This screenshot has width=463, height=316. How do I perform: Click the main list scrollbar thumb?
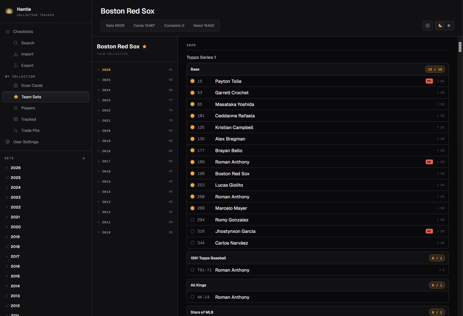[460, 47]
